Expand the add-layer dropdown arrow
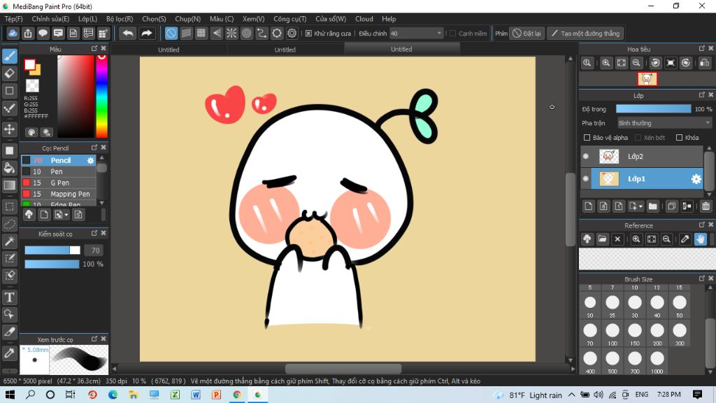The width and height of the screenshot is (716, 403). 640,206
